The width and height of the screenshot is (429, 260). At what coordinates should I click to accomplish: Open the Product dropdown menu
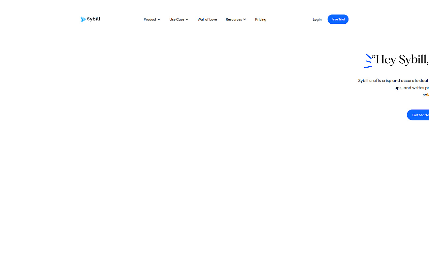tap(152, 19)
